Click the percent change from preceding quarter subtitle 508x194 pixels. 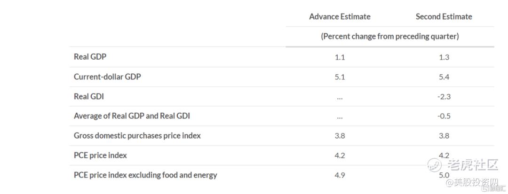[x=389, y=36]
